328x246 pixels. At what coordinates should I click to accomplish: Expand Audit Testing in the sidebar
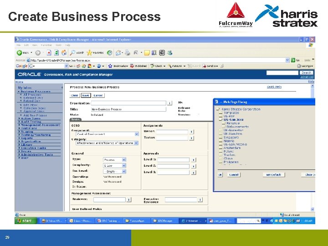tap(19, 122)
